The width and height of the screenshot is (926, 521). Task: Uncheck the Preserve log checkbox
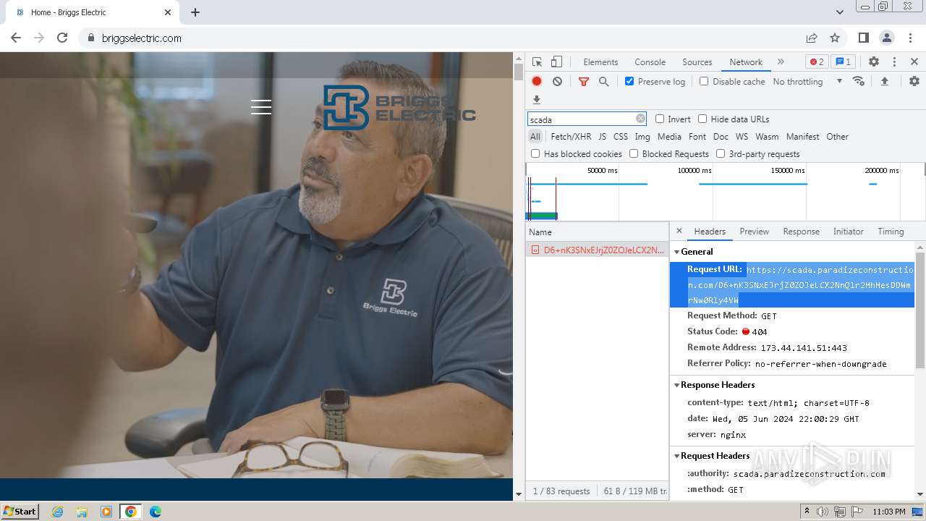pos(629,82)
